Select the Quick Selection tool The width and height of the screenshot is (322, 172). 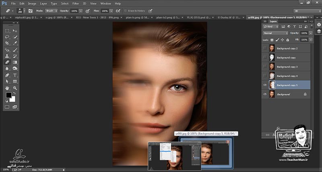(15, 37)
